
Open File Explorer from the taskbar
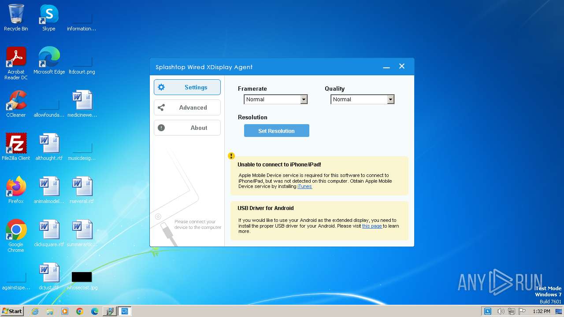coord(50,311)
